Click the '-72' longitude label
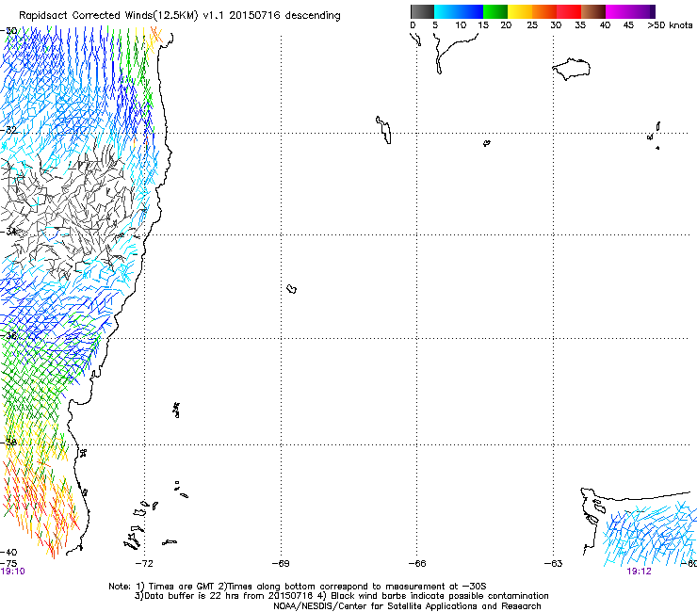Image resolution: width=697 pixels, height=612 pixels. pos(144,564)
